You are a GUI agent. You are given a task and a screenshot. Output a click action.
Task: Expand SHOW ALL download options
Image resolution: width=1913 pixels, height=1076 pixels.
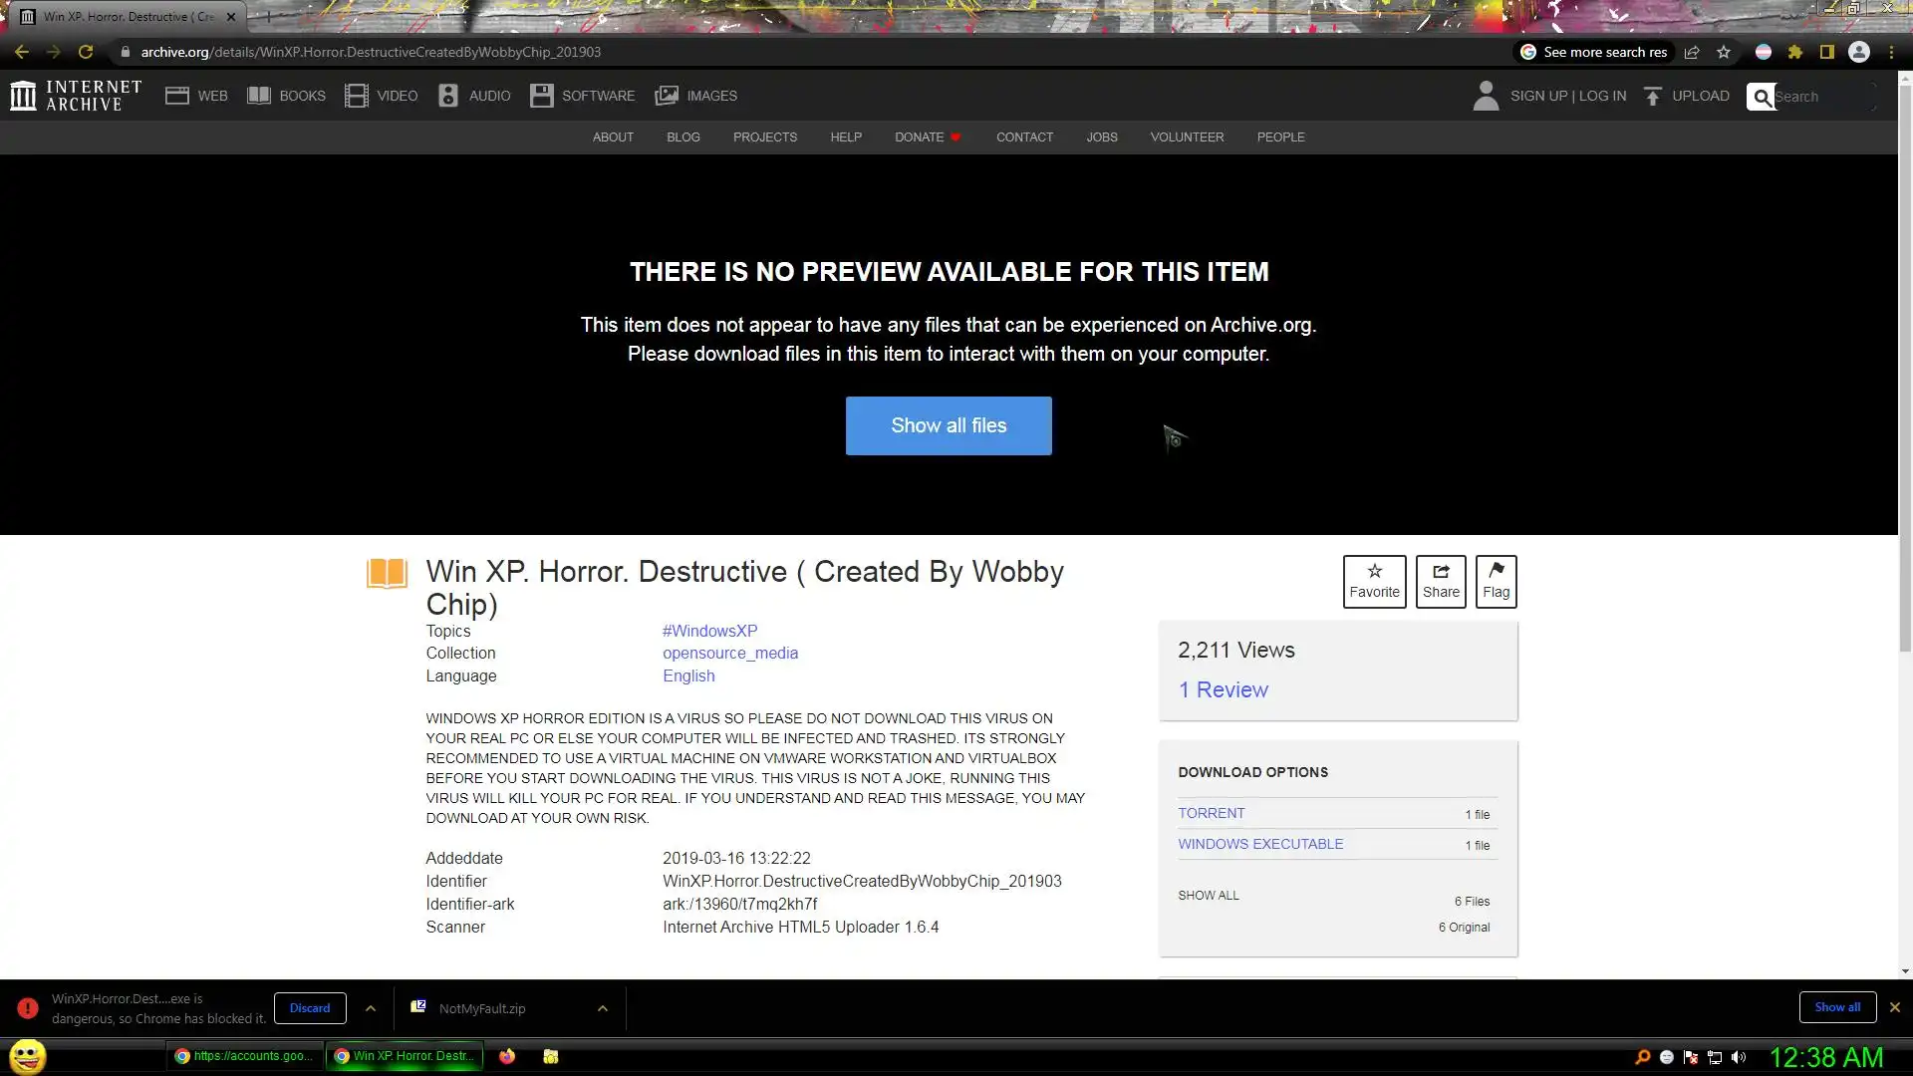tap(1209, 895)
